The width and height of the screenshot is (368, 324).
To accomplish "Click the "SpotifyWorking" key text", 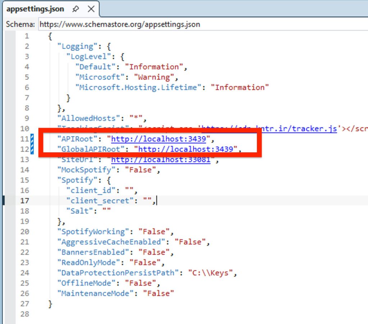I will pyautogui.click(x=93, y=232).
